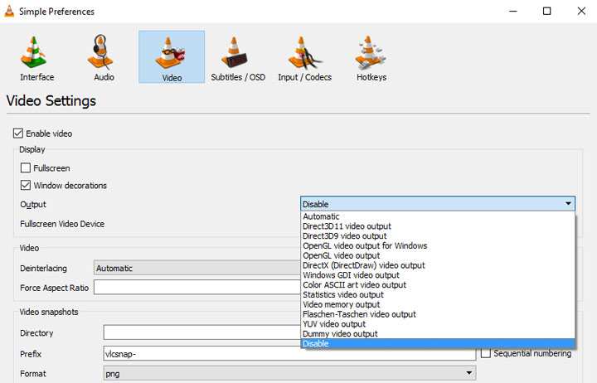The image size is (597, 383).
Task: Pick DirectX (DirectDraw) video output
Action: 438,265
